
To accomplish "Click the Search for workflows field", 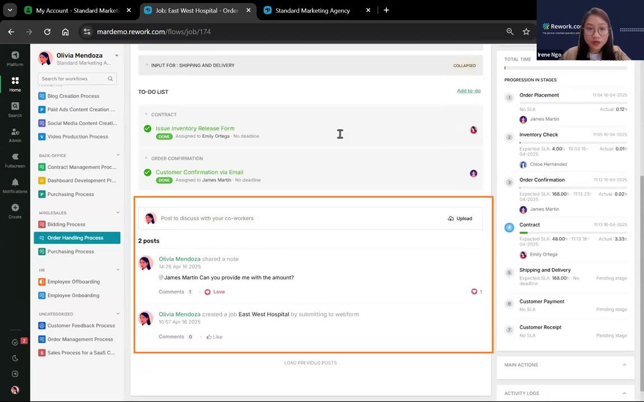I will pos(77,79).
